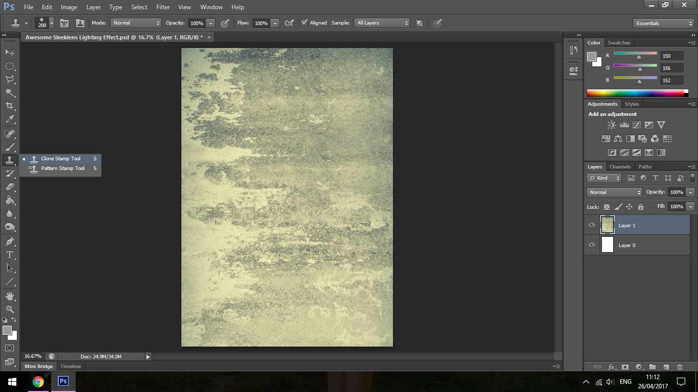
Task: Select the Line tool
Action: [10, 281]
